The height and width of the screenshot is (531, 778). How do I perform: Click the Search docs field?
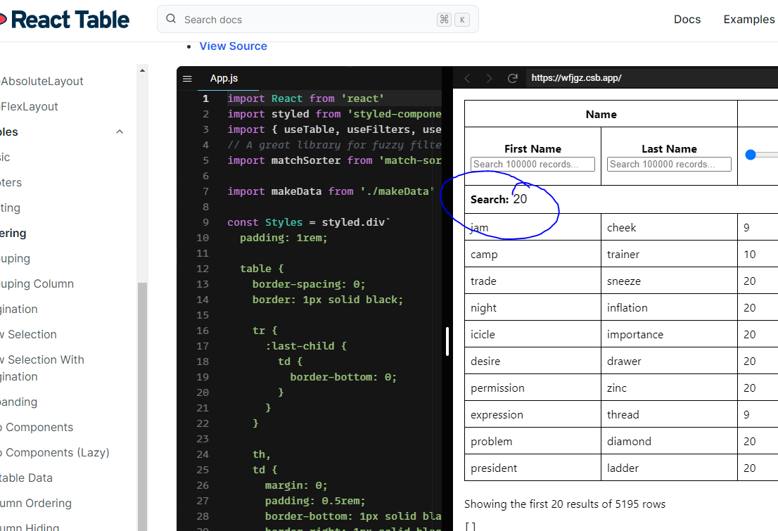click(310, 20)
